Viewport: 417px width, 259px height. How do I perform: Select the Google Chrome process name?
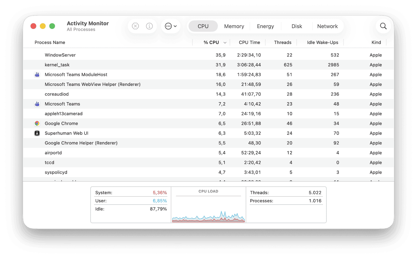coord(61,123)
